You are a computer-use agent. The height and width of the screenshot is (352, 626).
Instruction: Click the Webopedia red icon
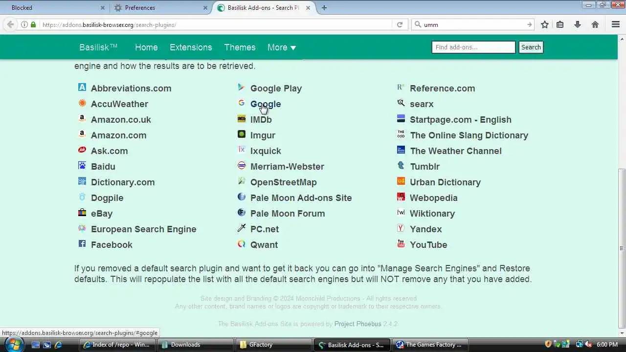(x=401, y=197)
